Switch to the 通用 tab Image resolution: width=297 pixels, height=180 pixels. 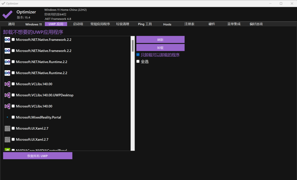tap(11, 24)
